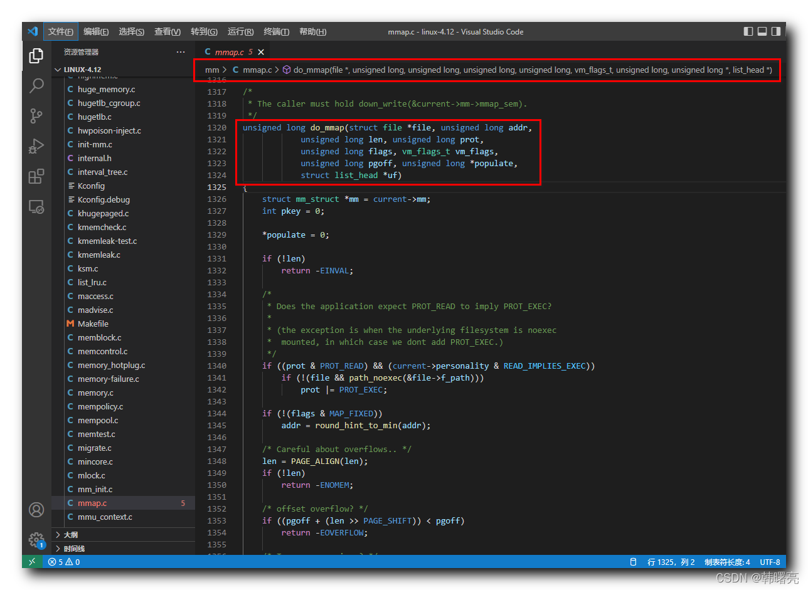Open the Explorer view in activity bar
The height and width of the screenshot is (590, 808).
(36, 55)
